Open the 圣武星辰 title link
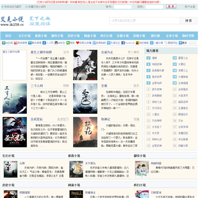This screenshot has height=198, width=198. [x=37, y=119]
